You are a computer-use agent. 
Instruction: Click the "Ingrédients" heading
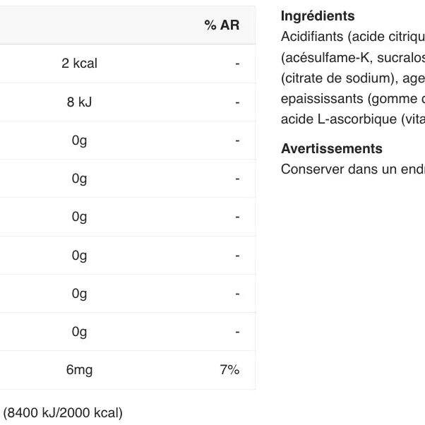[318, 16]
